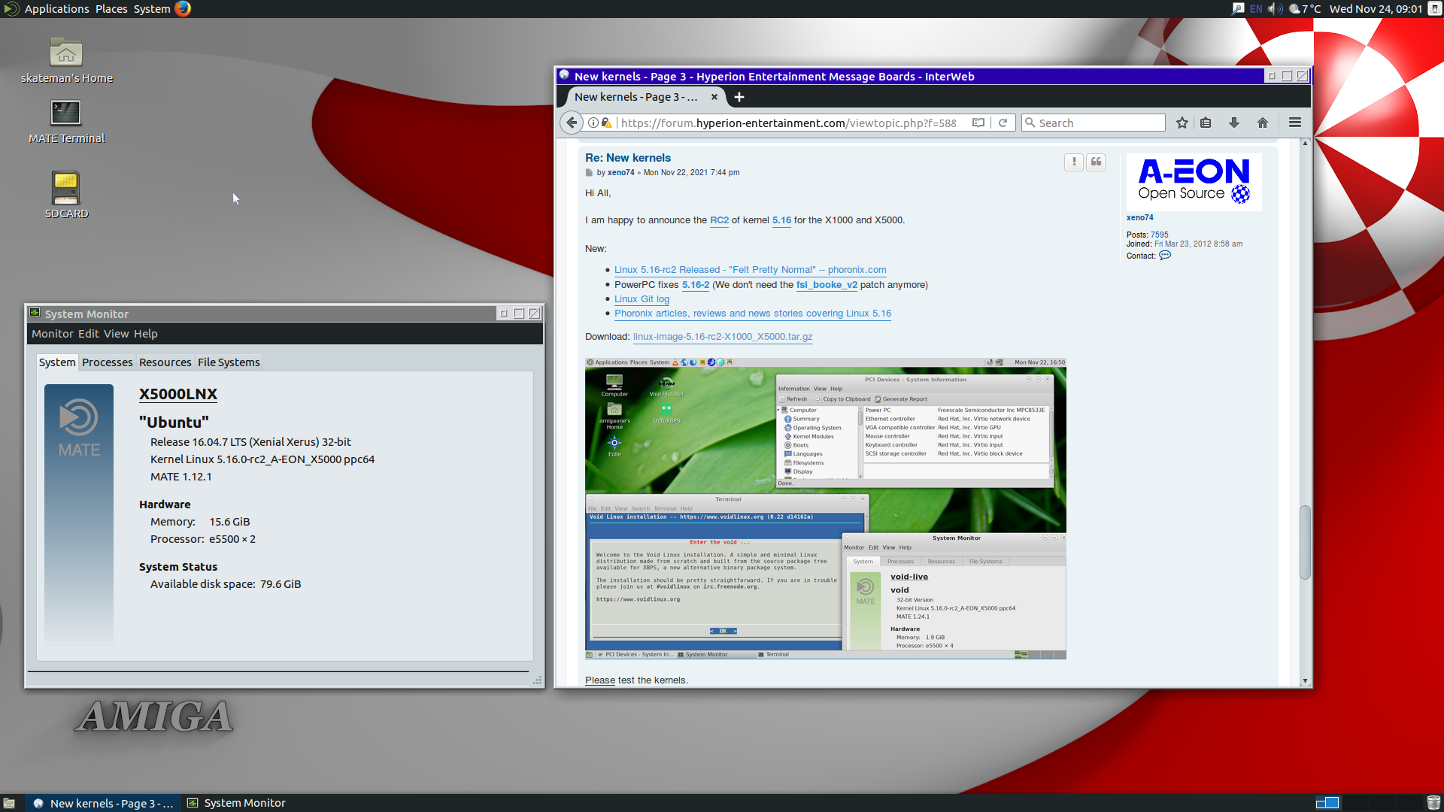
Task: Open the Void Linux screenshot thumbnail
Action: tap(826, 508)
